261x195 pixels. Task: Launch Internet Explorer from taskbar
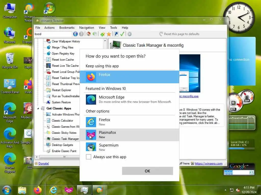54,190
